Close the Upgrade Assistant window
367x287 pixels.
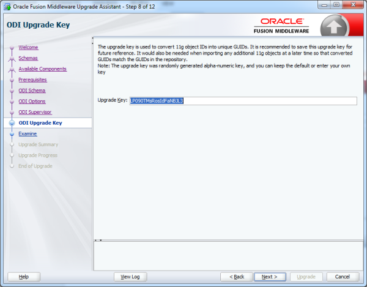[x=353, y=5]
